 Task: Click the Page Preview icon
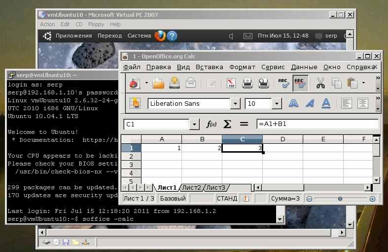point(264,84)
